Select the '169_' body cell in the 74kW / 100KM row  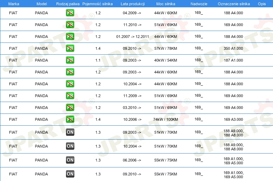199,119
